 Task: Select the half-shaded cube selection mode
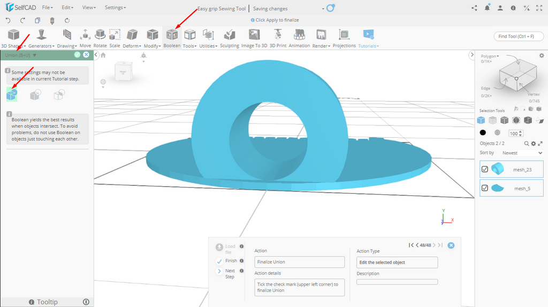click(x=528, y=120)
